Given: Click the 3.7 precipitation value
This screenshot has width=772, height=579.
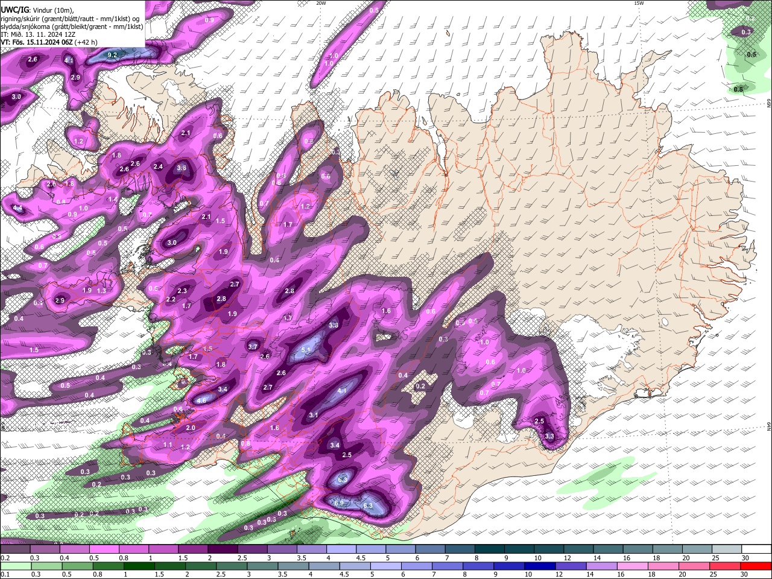Looking at the screenshot, I should [253, 347].
